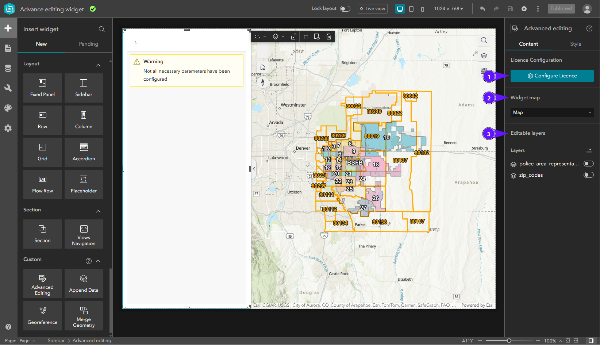Click the delete trash icon in widget toolbar
The width and height of the screenshot is (600, 345).
[328, 37]
